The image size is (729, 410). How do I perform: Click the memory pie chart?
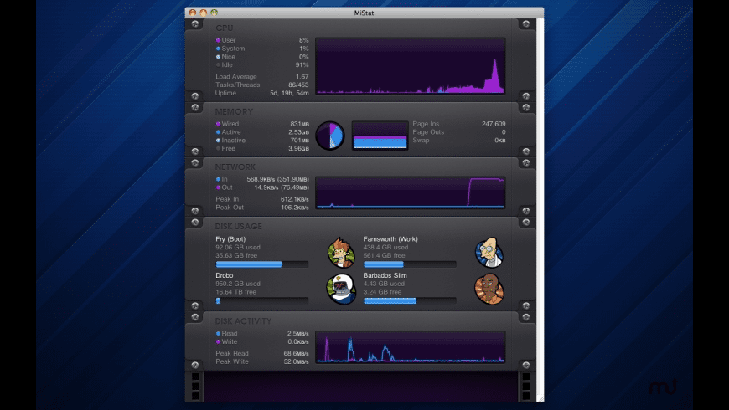330,136
